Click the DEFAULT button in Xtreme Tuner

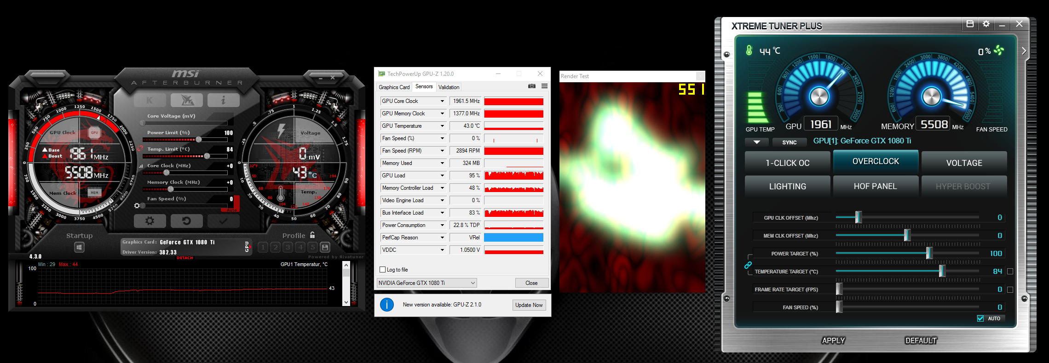coord(921,340)
